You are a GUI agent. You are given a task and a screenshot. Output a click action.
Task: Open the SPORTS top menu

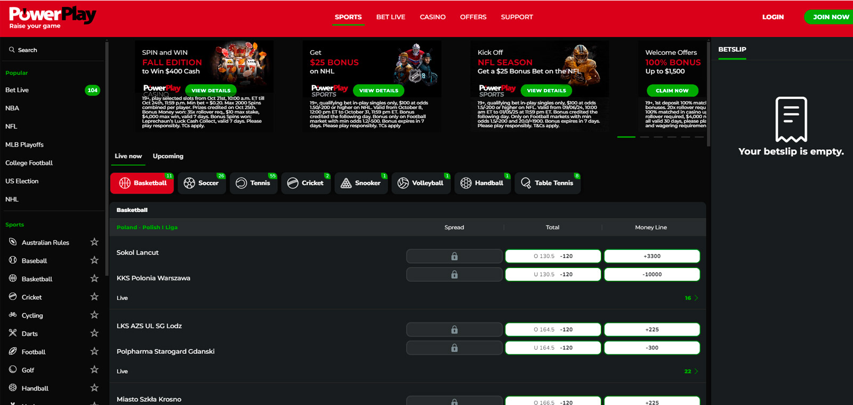tap(348, 17)
